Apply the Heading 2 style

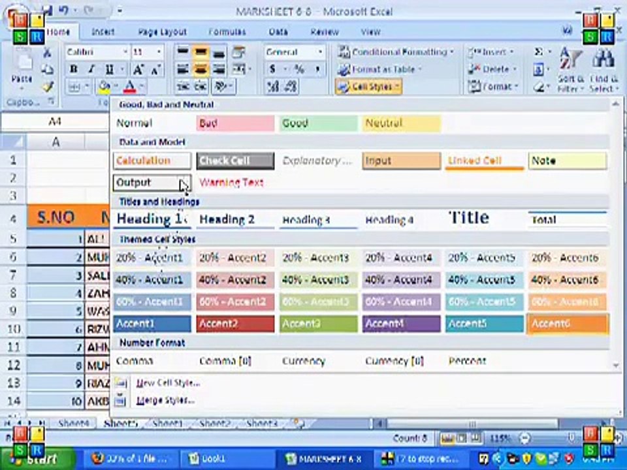tap(235, 219)
